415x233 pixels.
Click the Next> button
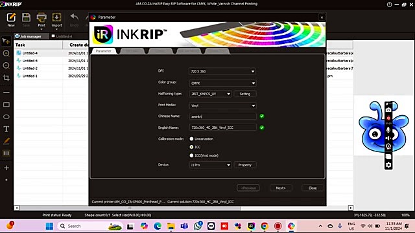click(281, 188)
